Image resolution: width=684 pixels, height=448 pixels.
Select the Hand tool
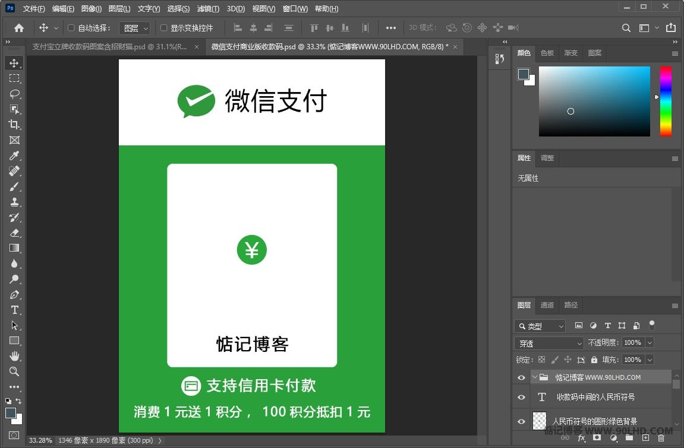[14, 356]
